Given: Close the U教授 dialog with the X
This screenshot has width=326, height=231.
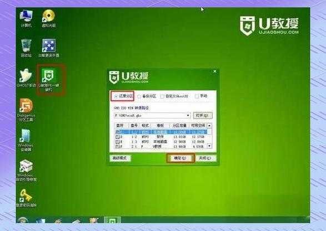Looking at the screenshot, I should (x=215, y=72).
